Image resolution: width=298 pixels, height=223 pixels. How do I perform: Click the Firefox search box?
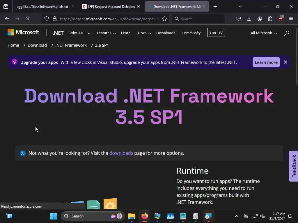point(198,19)
